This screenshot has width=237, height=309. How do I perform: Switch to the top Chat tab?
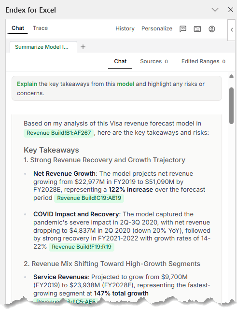click(18, 28)
